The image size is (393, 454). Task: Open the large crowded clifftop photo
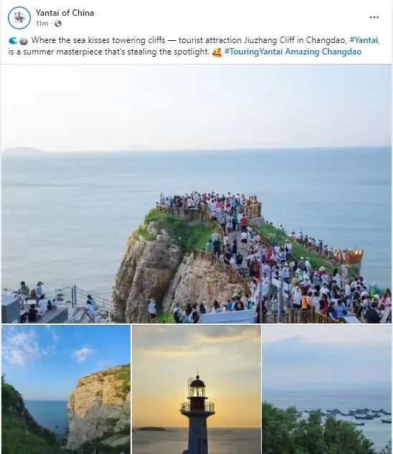(x=196, y=194)
